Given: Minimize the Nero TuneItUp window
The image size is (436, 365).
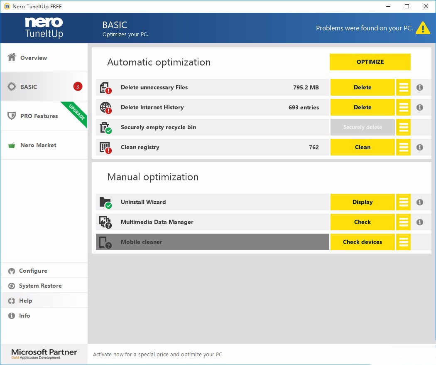Looking at the screenshot, I should point(388,6).
